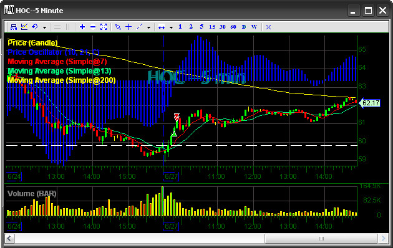Expand the dropdown next to the refresh icon
Viewport: 393px width, 248px height.
[x=44, y=27]
